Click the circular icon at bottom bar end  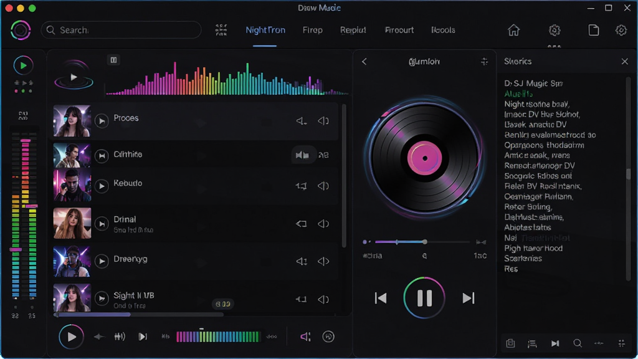[x=328, y=337]
